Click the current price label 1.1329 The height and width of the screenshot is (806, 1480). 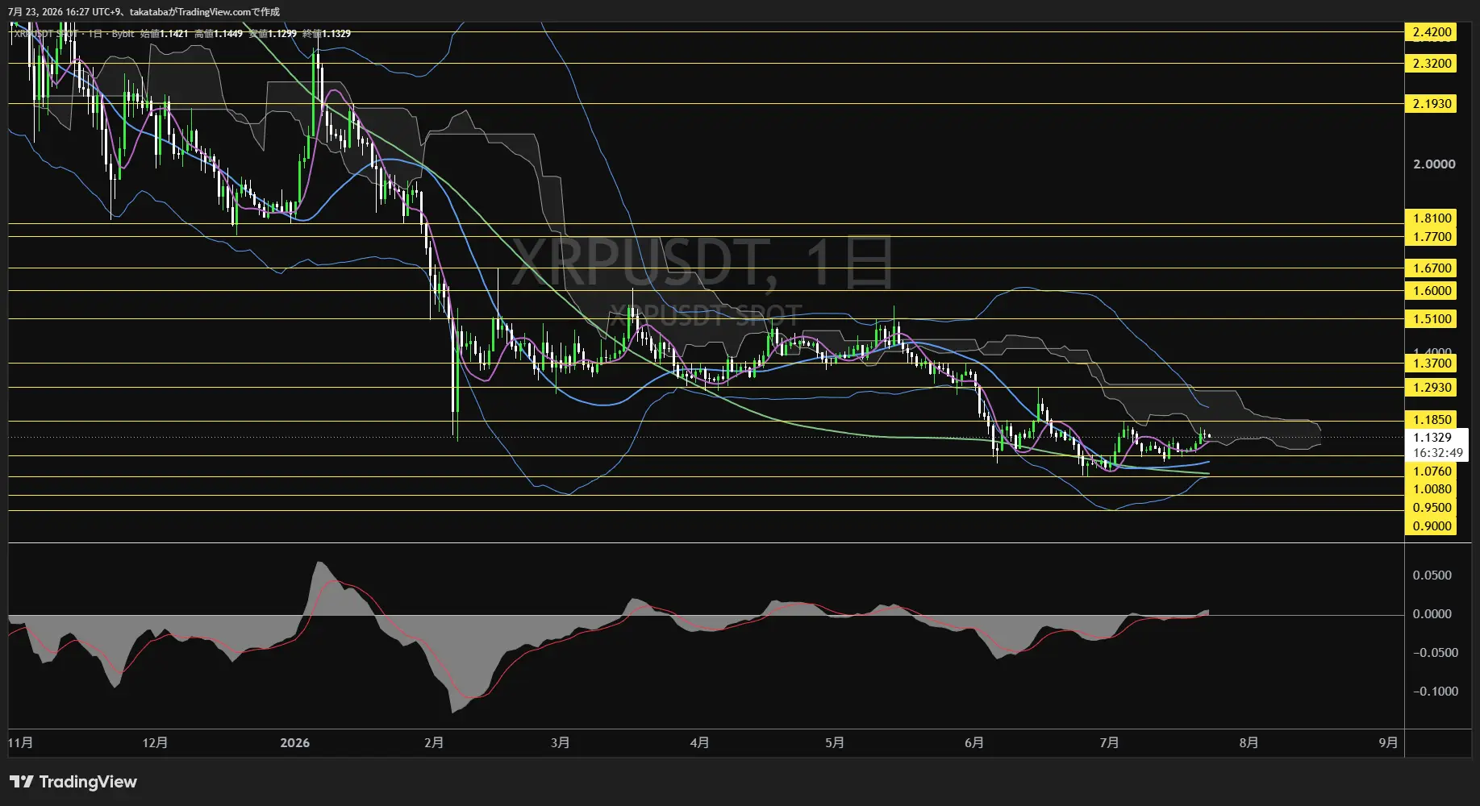pyautogui.click(x=1432, y=438)
